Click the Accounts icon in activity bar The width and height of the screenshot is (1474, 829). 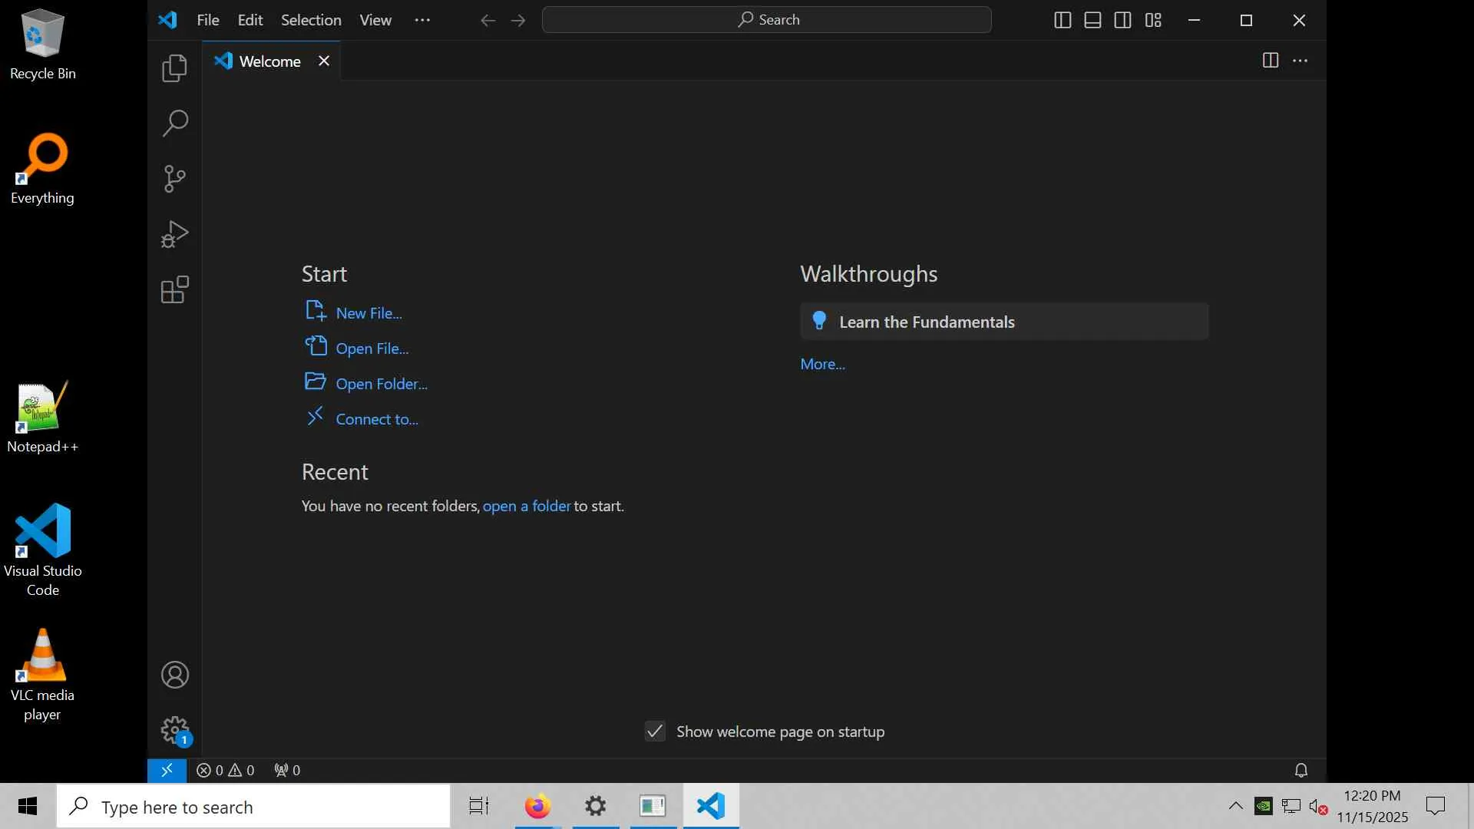pos(174,675)
